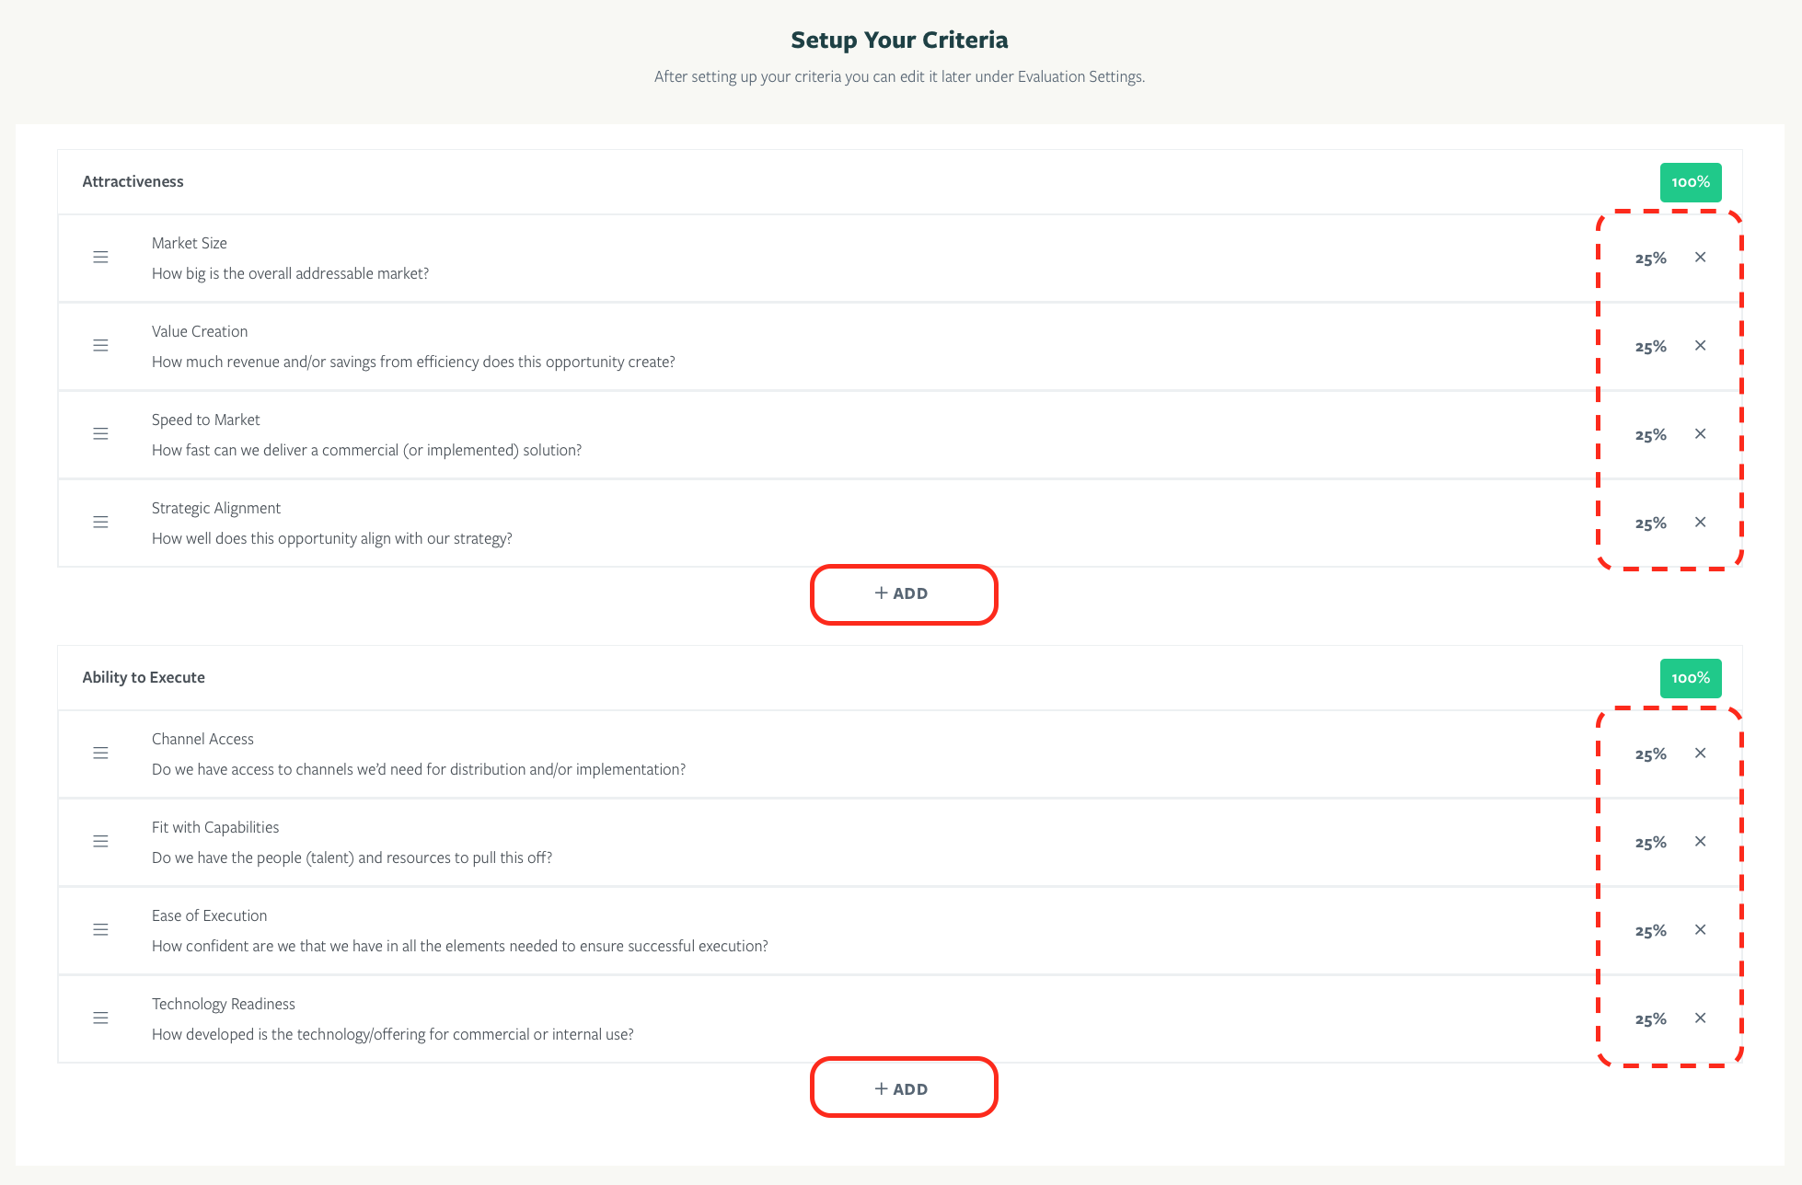Remove the Market Size criterion
Image resolution: width=1802 pixels, height=1185 pixels.
coord(1700,257)
